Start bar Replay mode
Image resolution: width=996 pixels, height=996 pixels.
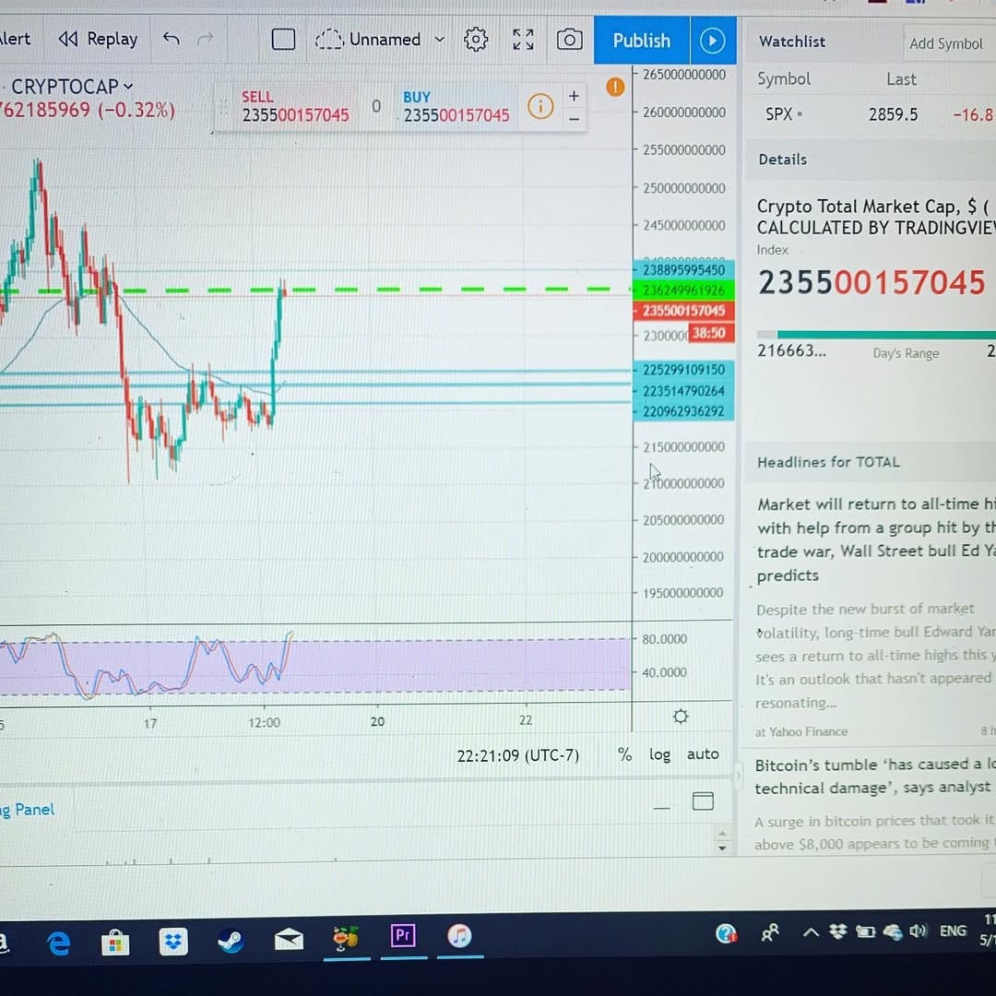click(98, 40)
